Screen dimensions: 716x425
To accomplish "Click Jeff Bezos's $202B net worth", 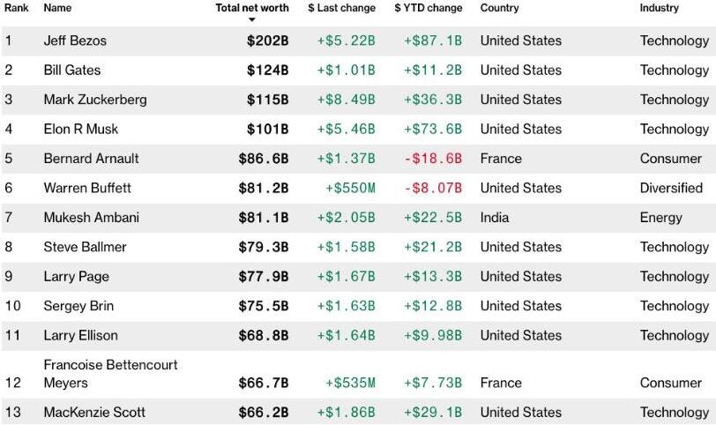I will [267, 41].
